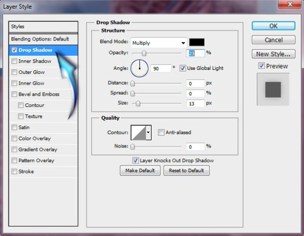The height and width of the screenshot is (236, 304).
Task: Uncheck the Drop Shadow checkbox
Action: (x=14, y=50)
